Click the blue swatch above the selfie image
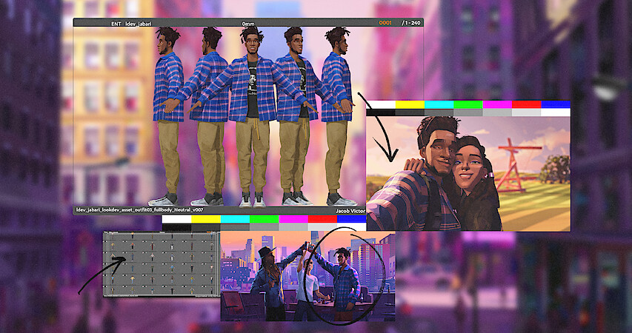 (x=555, y=104)
